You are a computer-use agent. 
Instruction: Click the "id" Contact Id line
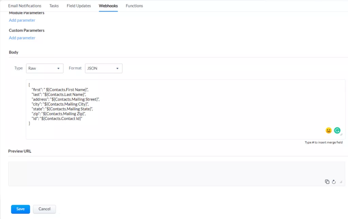click(57, 119)
